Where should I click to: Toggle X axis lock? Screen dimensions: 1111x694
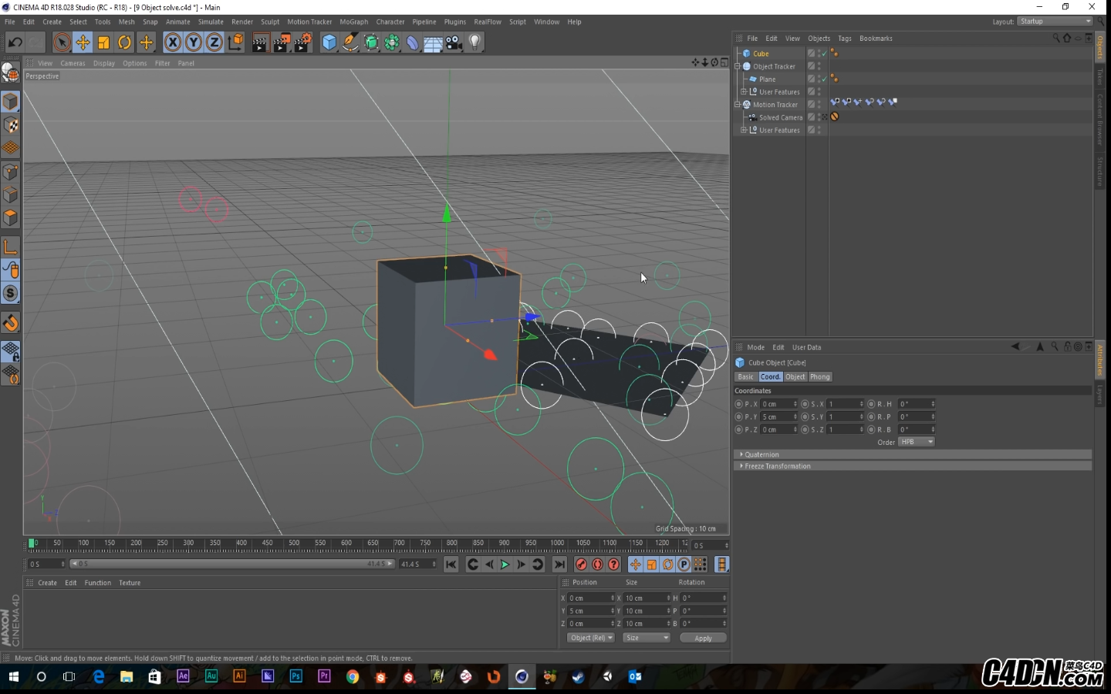pos(173,42)
